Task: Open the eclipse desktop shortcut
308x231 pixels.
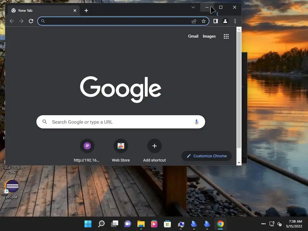Action: (x=12, y=189)
